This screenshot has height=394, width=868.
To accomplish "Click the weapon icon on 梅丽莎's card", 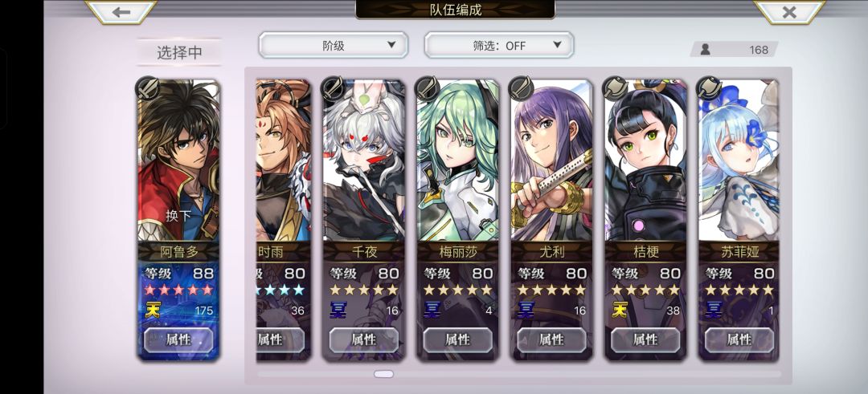I will click(428, 88).
